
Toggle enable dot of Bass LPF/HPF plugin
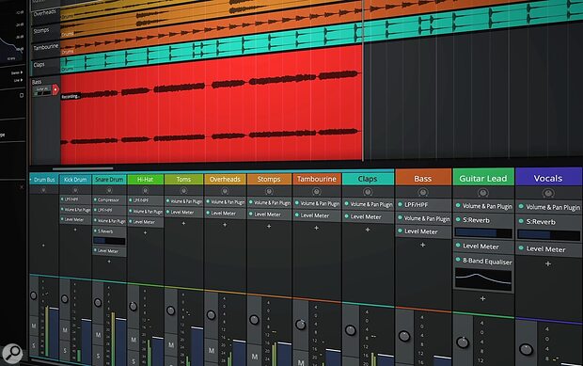pyautogui.click(x=400, y=204)
